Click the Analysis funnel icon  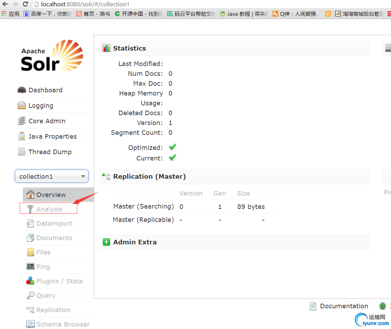[30, 209]
